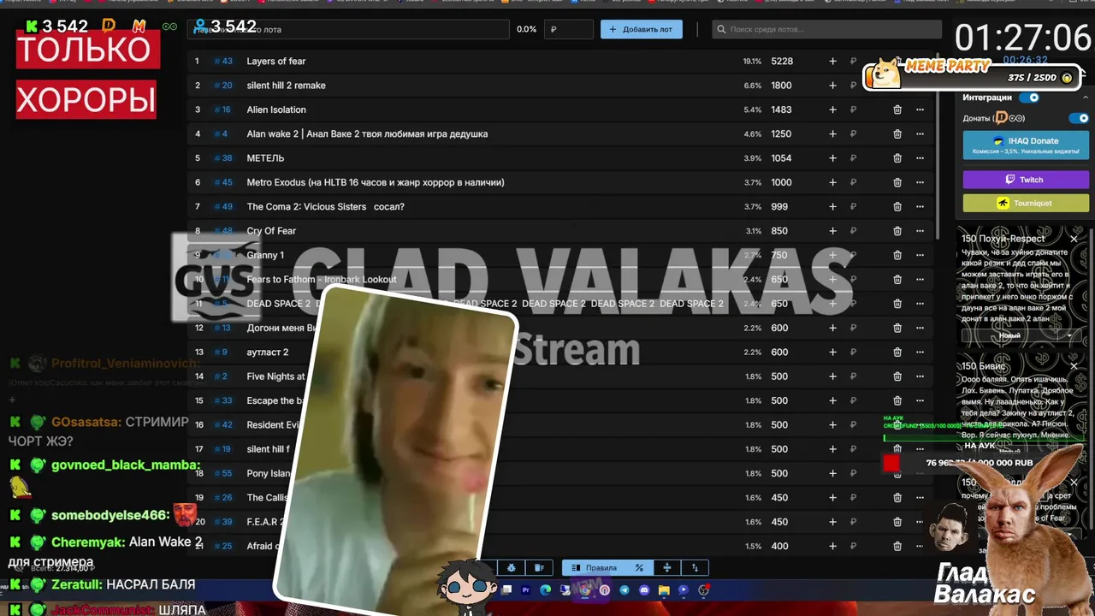
Task: Open OBS Studio from the taskbar
Action: tap(703, 590)
